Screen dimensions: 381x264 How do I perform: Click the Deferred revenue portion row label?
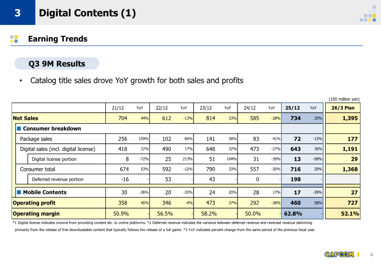point(58,180)
